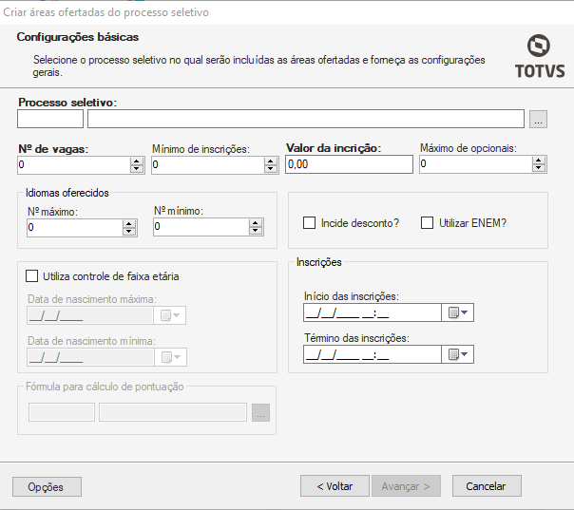This screenshot has width=574, height=510.
Task: Increase Nº máximo idiomas value
Action: click(129, 223)
